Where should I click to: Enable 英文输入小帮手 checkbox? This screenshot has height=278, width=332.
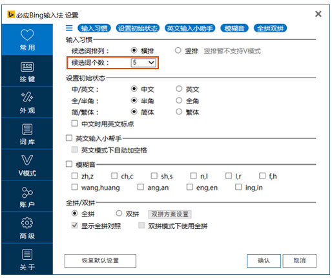tap(69, 138)
